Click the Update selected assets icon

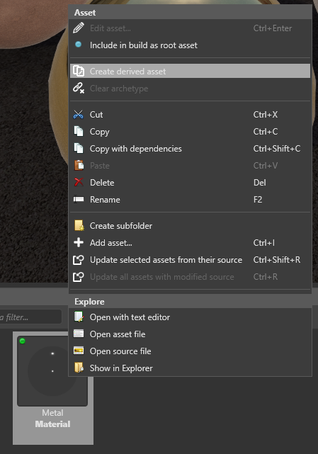[x=79, y=260]
